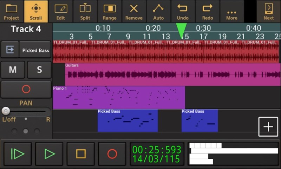The image size is (281, 169).
Task: Click the PAN slider knob
Action: [x=6, y=111]
